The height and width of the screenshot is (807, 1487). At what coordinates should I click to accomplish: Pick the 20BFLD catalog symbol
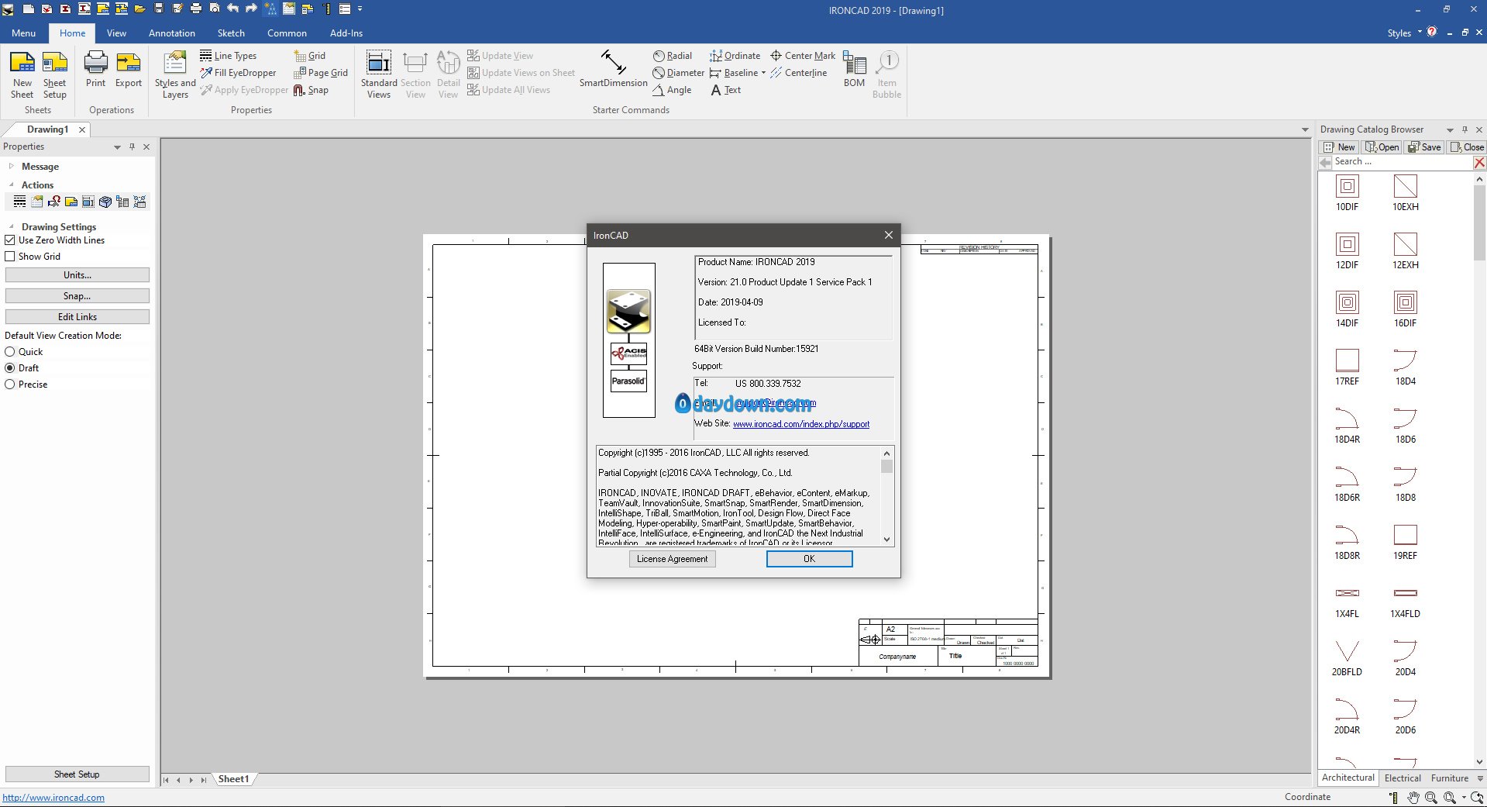(1347, 658)
